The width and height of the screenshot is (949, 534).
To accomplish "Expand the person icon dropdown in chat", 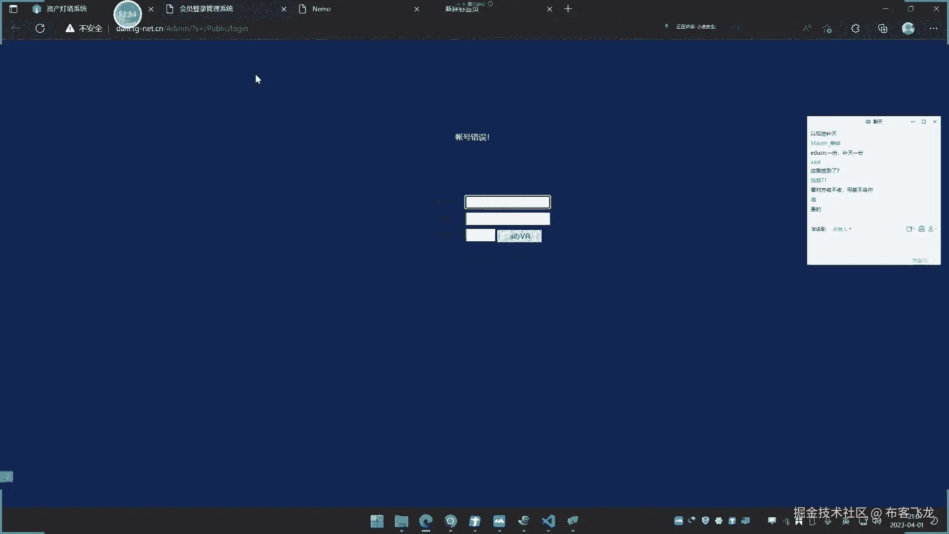I will click(x=932, y=229).
